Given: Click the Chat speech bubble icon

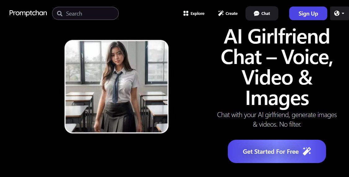Looking at the screenshot, I should coord(256,14).
